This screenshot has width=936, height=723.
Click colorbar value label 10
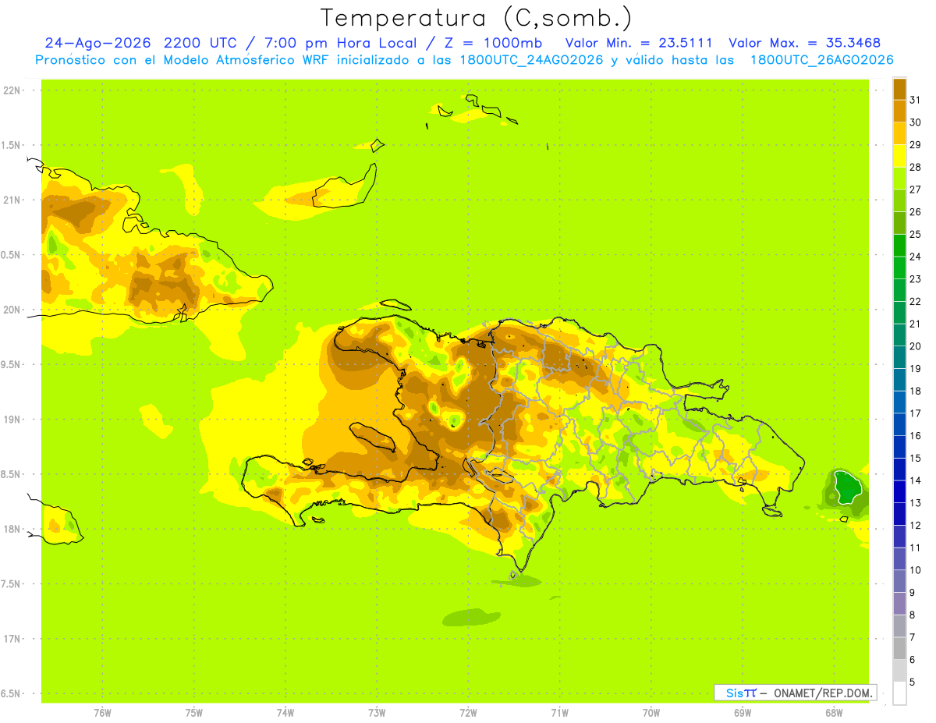pyautogui.click(x=915, y=570)
